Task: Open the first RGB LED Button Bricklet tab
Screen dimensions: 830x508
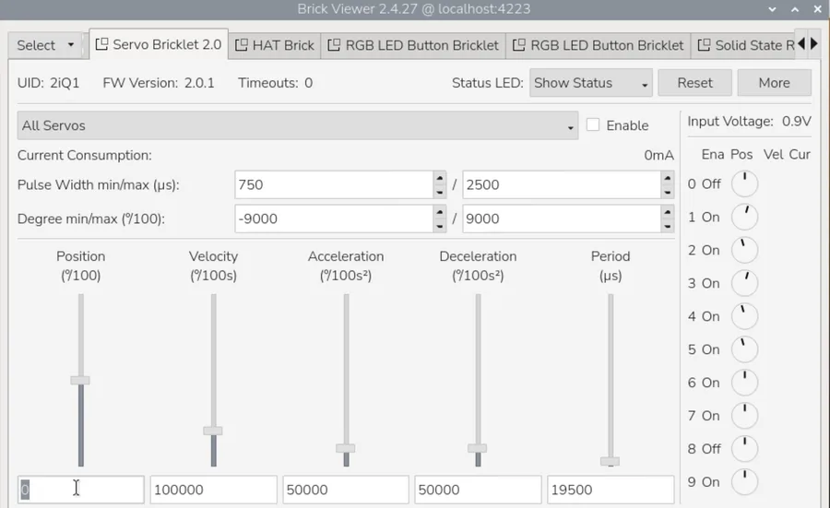Action: (x=413, y=45)
